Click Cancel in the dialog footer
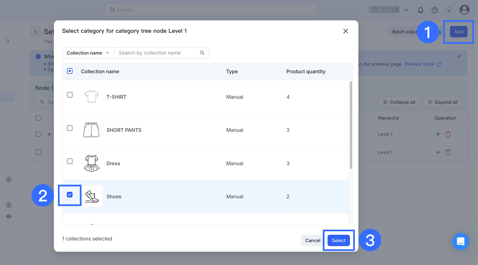Screen dimensions: 478x265 tap(312, 241)
